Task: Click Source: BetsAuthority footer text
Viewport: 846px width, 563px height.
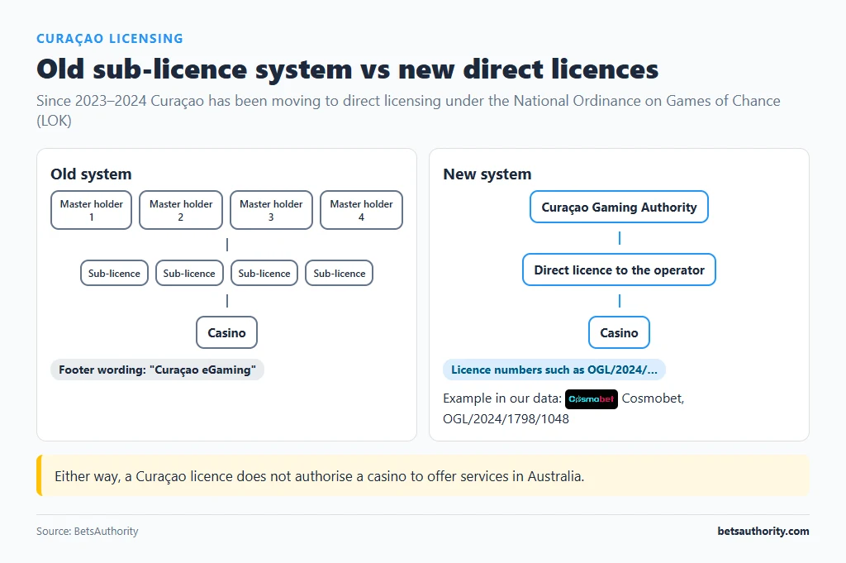Action: (x=88, y=531)
